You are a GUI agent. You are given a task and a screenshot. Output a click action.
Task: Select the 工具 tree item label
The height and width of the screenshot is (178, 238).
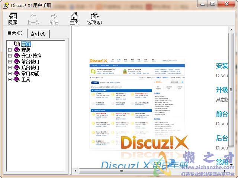click(x=26, y=79)
